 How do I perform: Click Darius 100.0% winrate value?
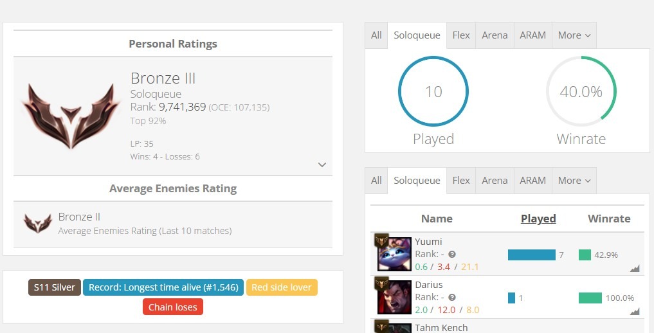pos(620,298)
